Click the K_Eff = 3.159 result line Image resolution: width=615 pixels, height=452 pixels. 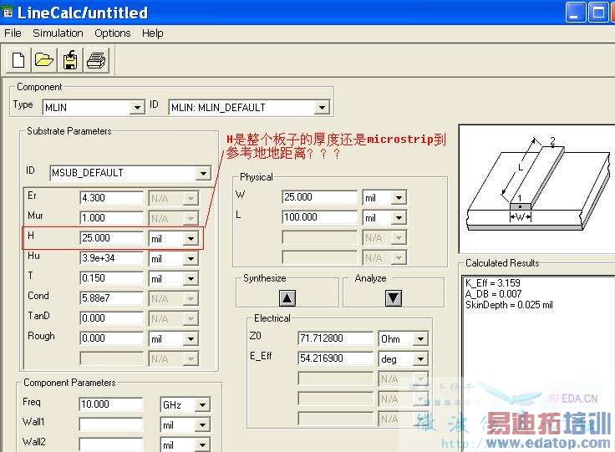[x=493, y=283]
